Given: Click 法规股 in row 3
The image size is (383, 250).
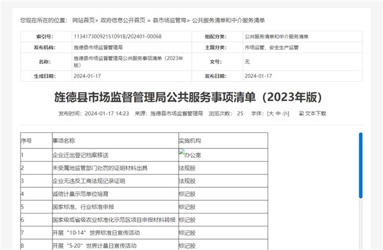Looking at the screenshot, I should click(187, 181).
